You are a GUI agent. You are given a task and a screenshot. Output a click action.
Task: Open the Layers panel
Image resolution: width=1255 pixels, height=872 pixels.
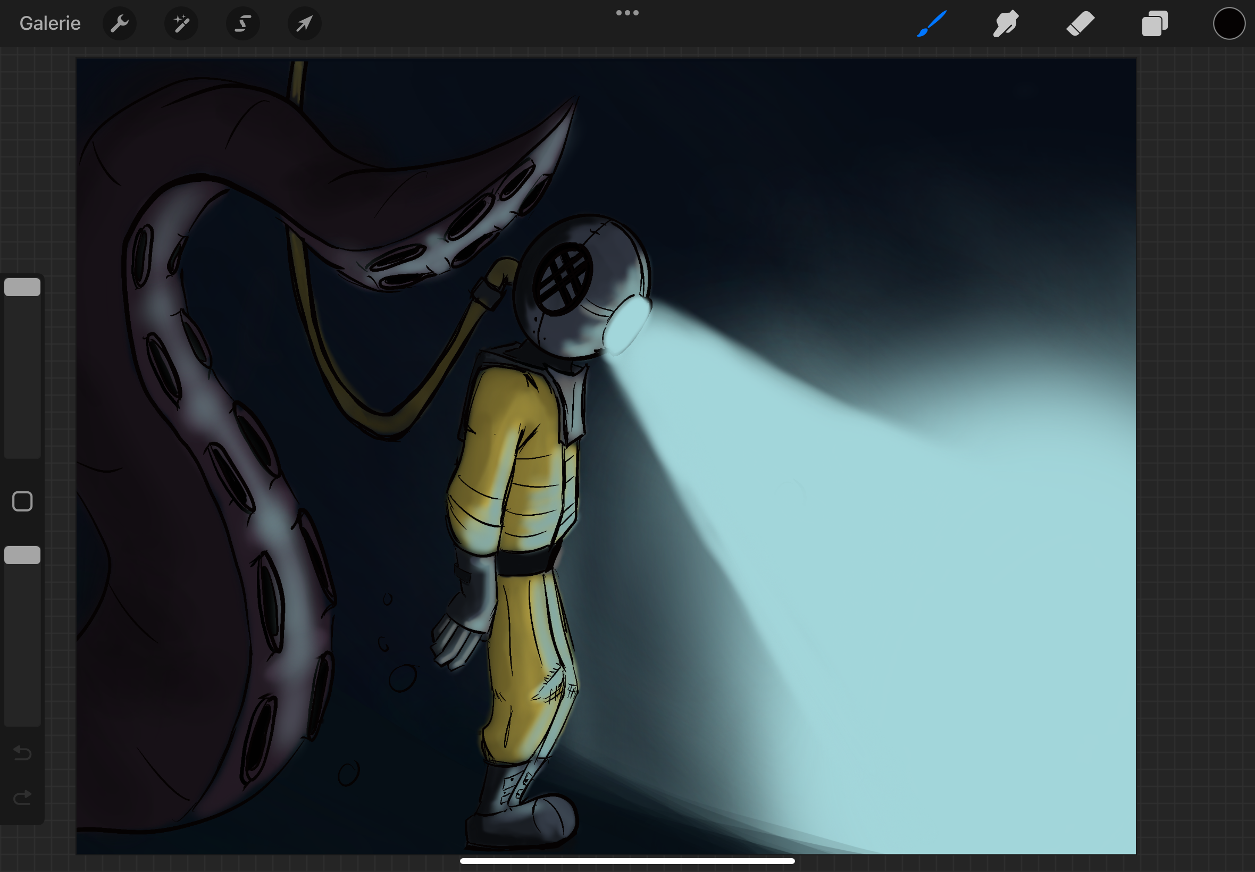(1154, 23)
